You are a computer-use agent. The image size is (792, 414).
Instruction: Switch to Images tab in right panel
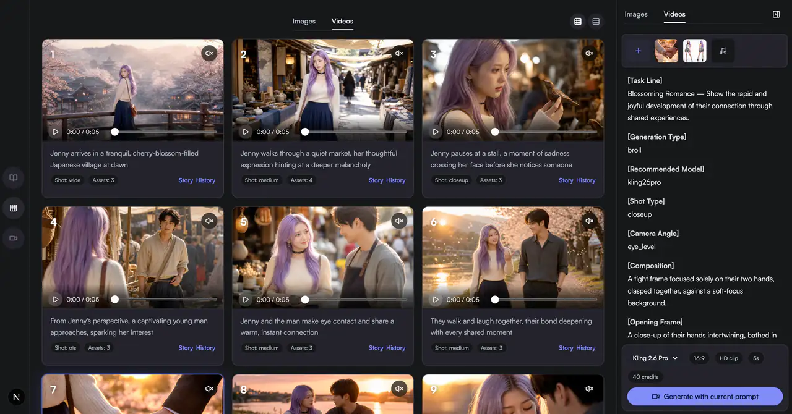pyautogui.click(x=636, y=14)
